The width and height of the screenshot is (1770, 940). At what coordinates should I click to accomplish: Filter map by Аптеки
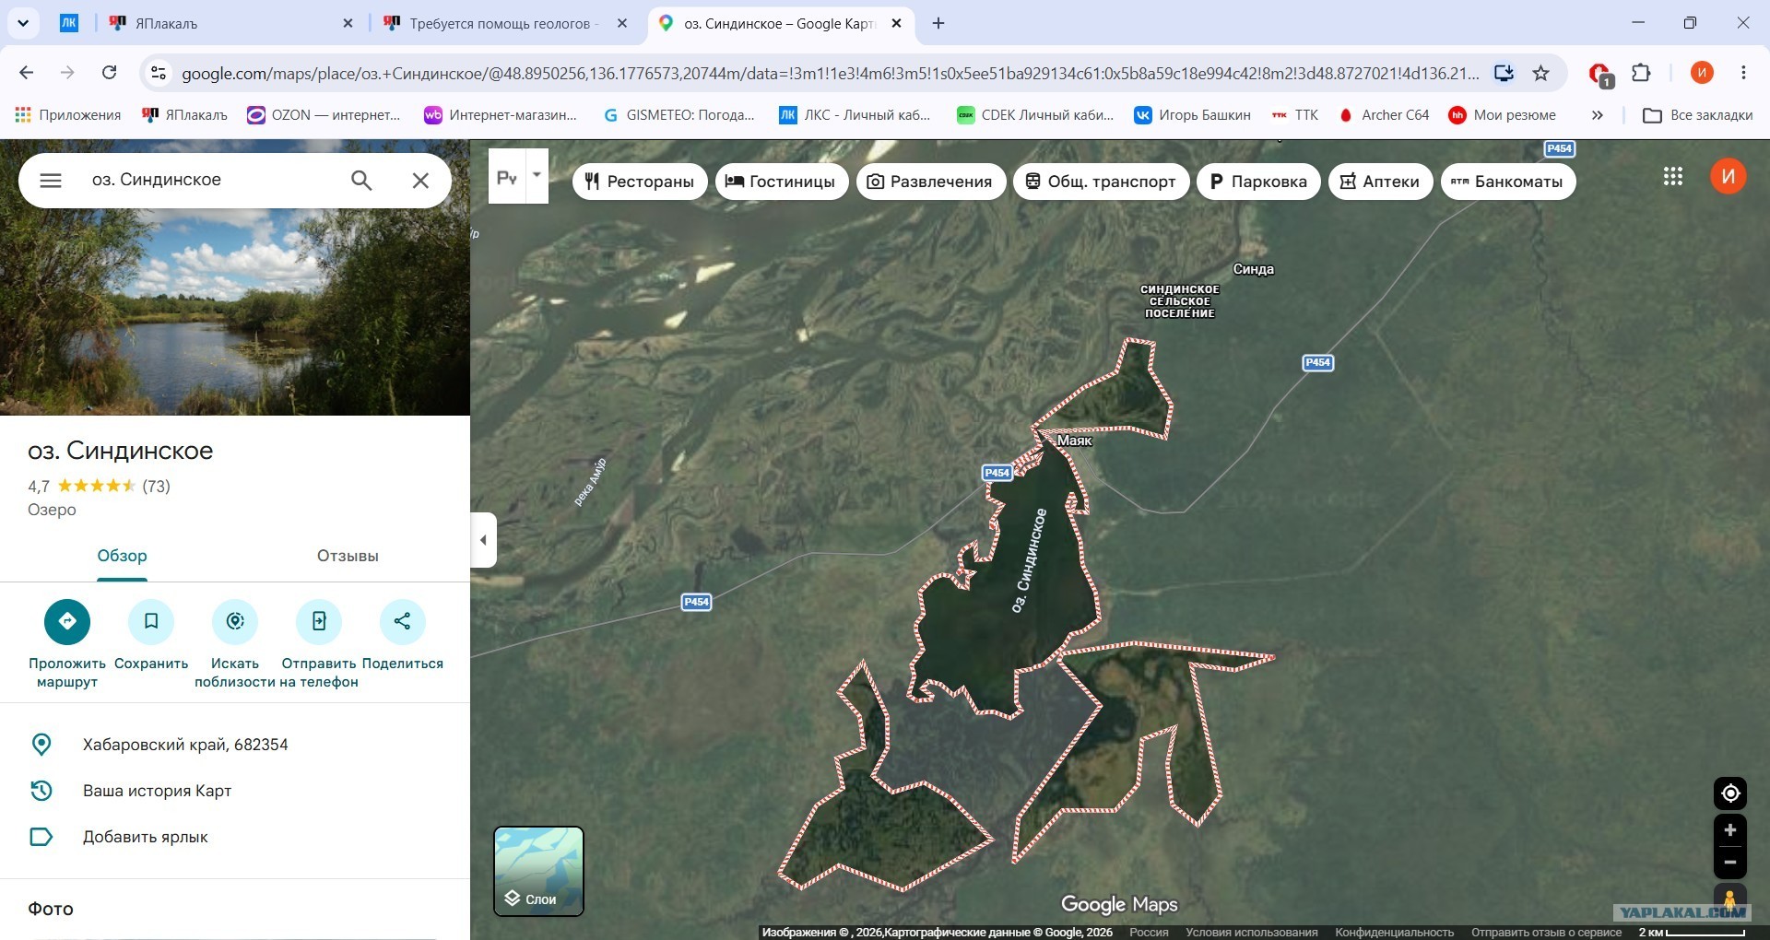click(1380, 182)
